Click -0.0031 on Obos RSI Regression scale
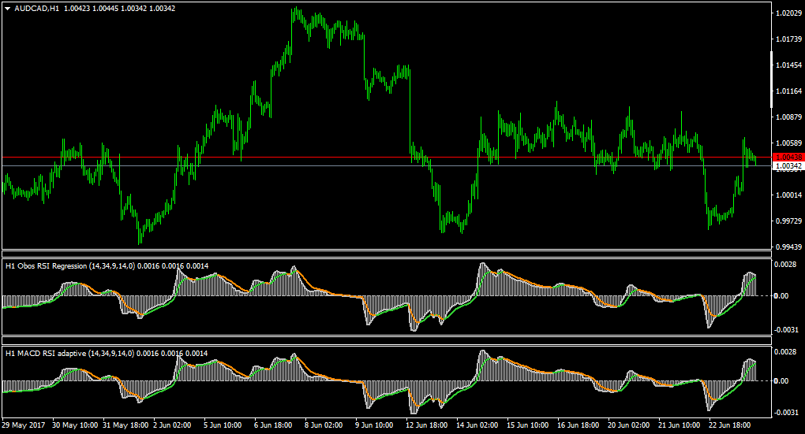This screenshot has height=434, width=805. click(x=787, y=329)
